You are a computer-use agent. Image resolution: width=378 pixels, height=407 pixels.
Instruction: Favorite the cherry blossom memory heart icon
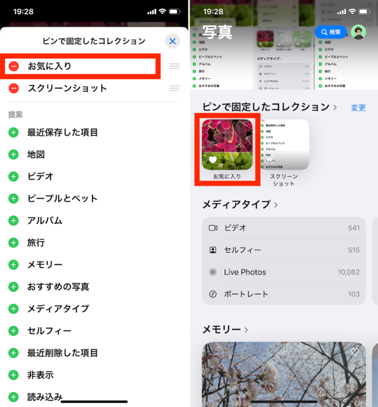(355, 352)
